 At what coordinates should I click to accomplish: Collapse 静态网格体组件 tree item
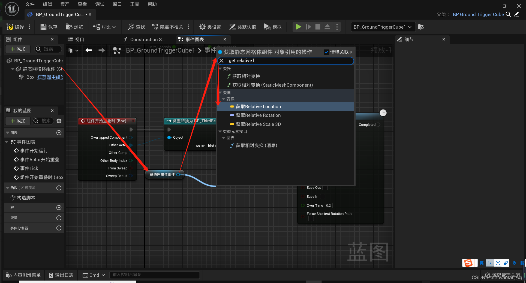coord(13,69)
